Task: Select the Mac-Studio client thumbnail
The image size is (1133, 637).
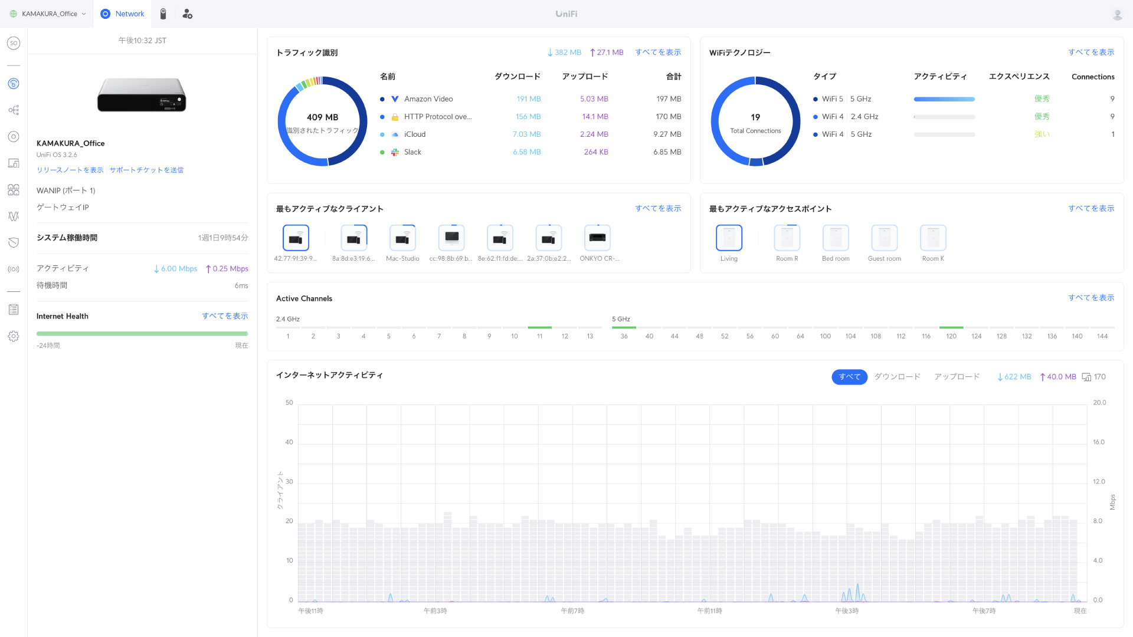Action: click(x=402, y=238)
